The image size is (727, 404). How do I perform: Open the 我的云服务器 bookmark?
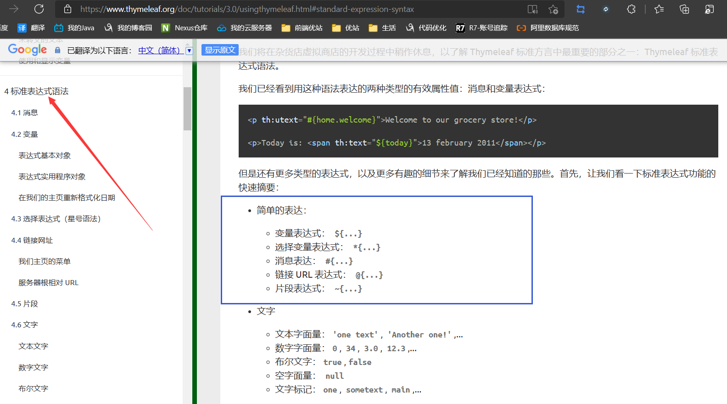point(245,28)
